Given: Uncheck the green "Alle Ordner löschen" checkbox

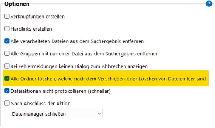Looking at the screenshot, I should pos(7,79).
